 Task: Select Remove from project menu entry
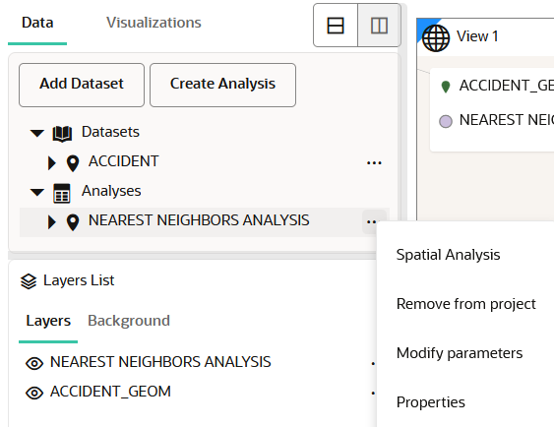pyautogui.click(x=466, y=304)
